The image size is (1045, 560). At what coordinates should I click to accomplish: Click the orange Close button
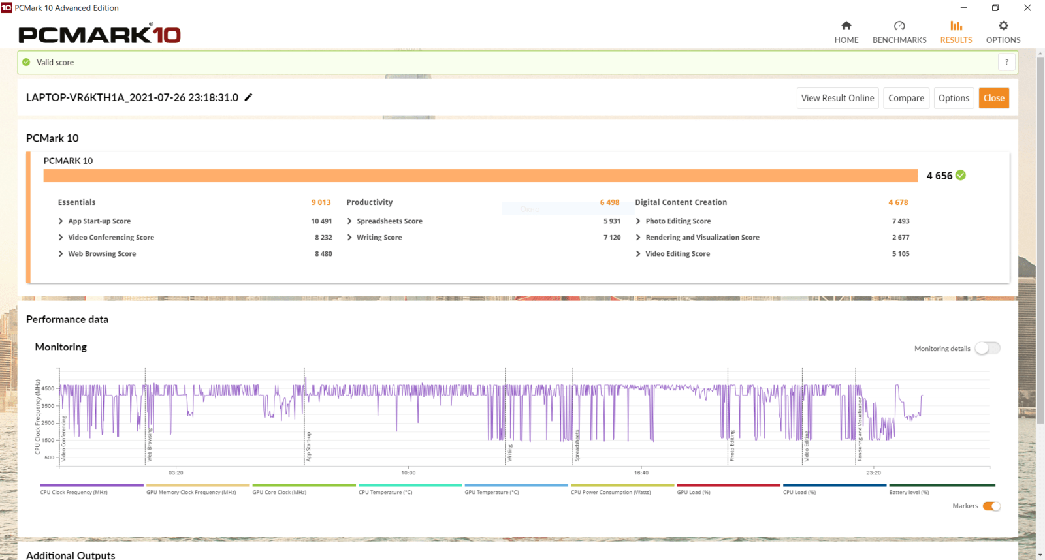tap(993, 98)
